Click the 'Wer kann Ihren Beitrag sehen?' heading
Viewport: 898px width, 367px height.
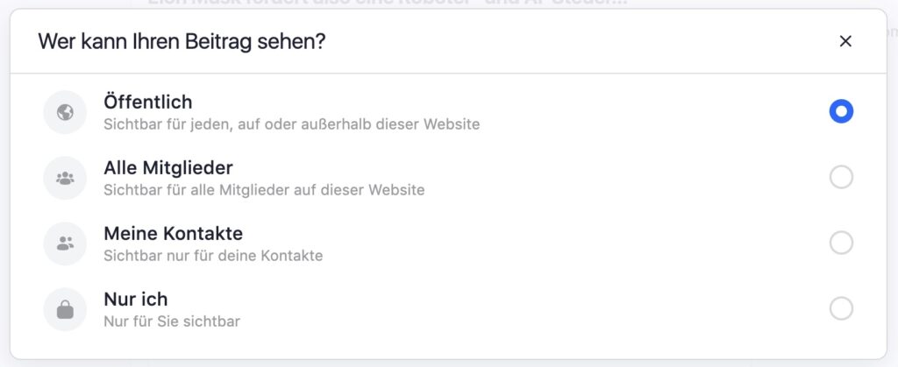click(x=182, y=41)
